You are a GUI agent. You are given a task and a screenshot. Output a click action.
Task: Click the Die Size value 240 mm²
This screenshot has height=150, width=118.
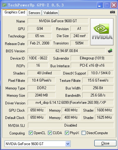point(79,36)
